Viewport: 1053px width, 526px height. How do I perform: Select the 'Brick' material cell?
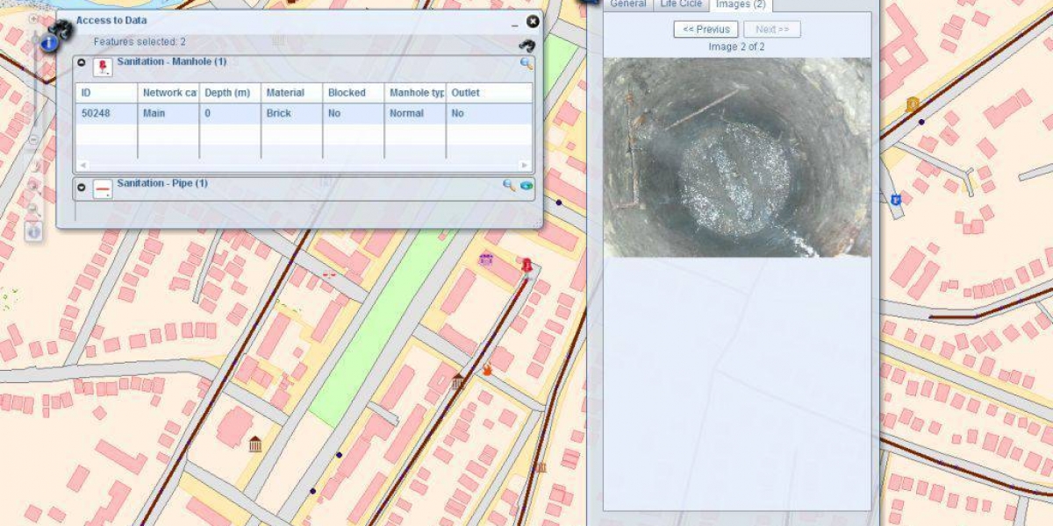coord(291,113)
